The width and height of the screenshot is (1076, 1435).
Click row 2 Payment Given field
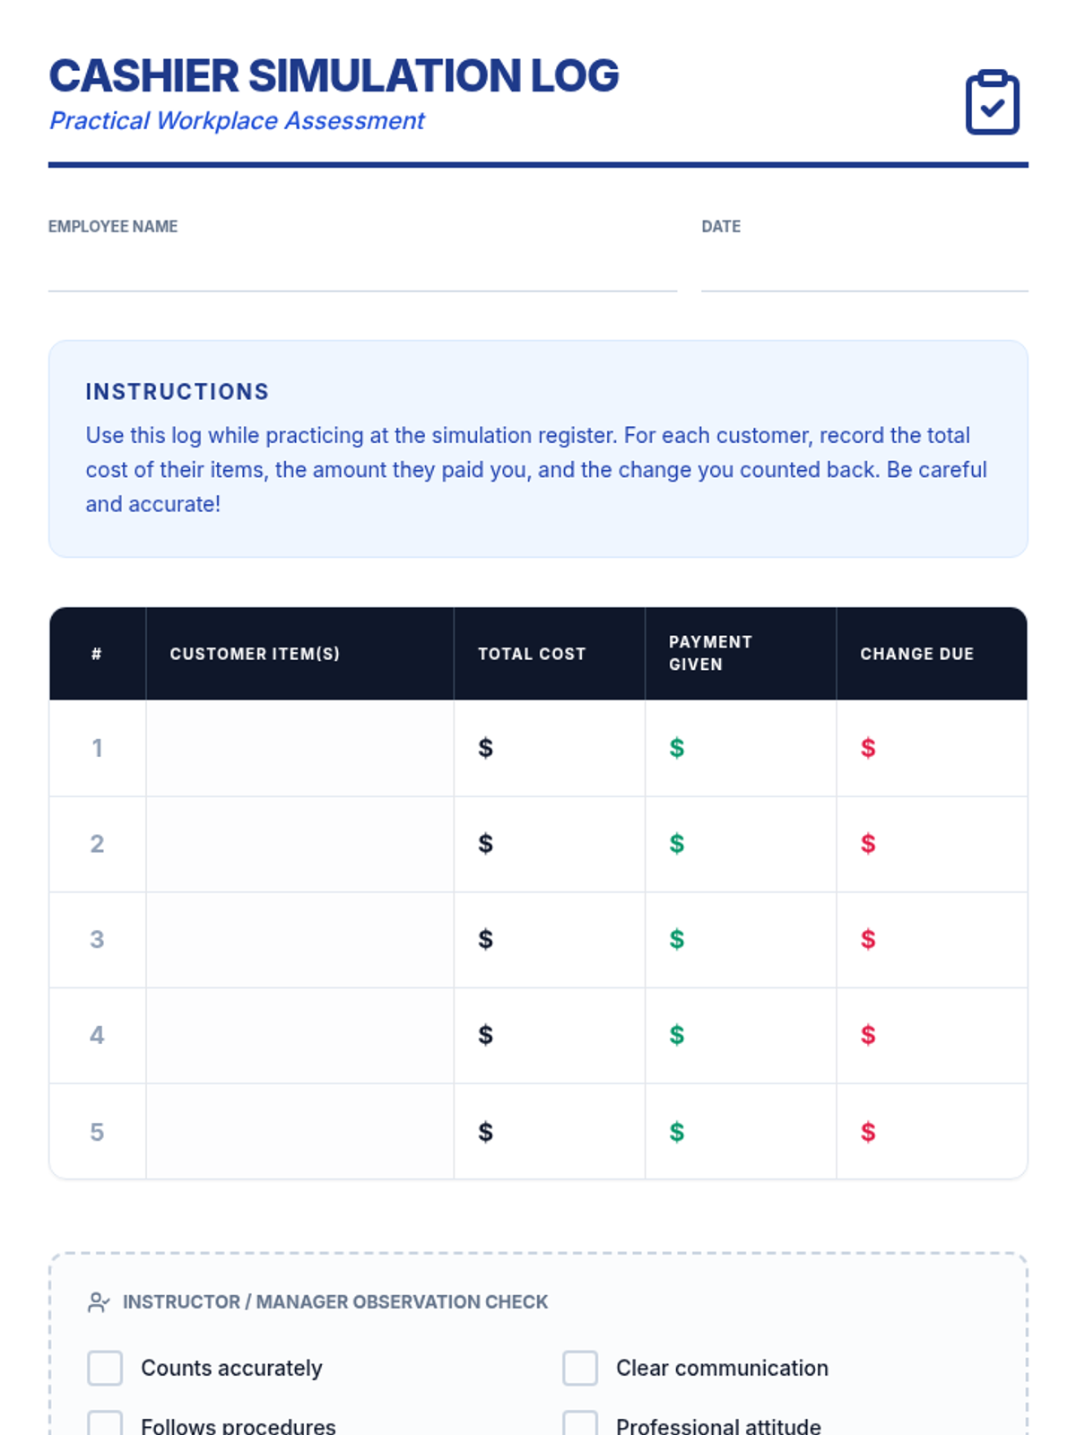(x=751, y=844)
